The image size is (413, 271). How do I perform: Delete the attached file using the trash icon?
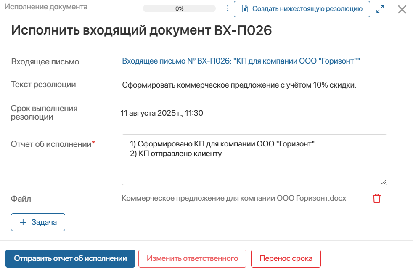(377, 198)
